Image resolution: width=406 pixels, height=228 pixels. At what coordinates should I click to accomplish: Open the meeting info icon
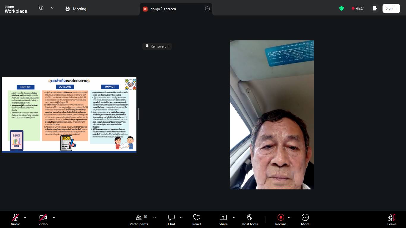click(41, 8)
